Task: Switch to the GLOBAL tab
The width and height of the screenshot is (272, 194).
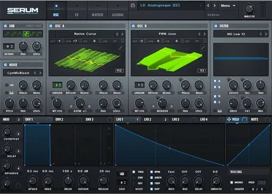Action: tap(118, 11)
